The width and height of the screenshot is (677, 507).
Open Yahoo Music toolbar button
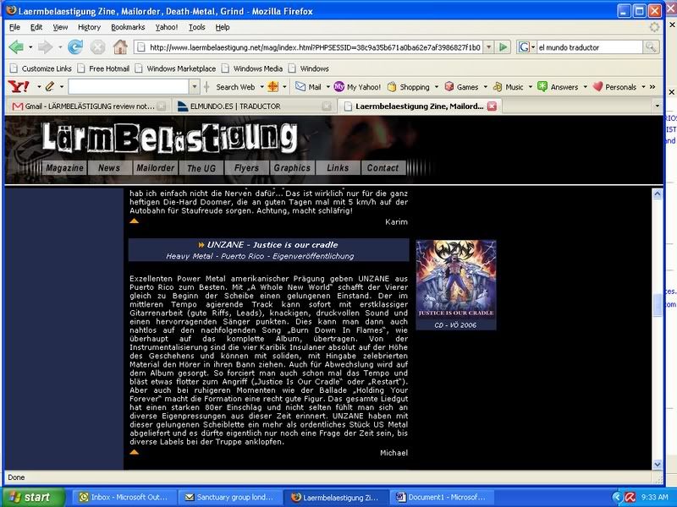509,87
